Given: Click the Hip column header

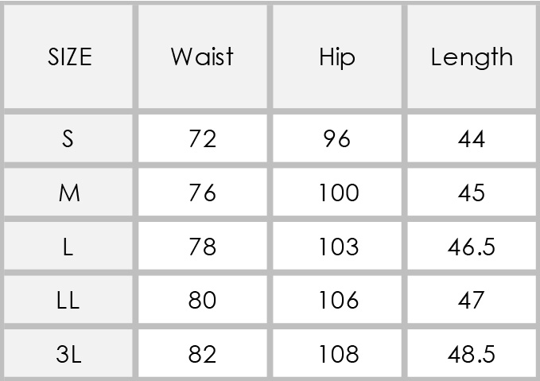Looking at the screenshot, I should coord(337,56).
